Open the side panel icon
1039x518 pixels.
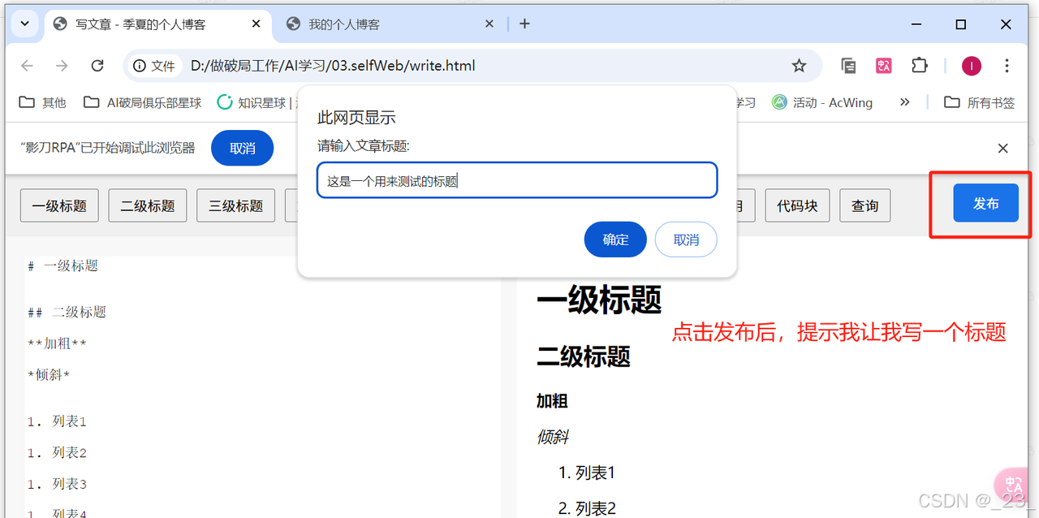[847, 66]
